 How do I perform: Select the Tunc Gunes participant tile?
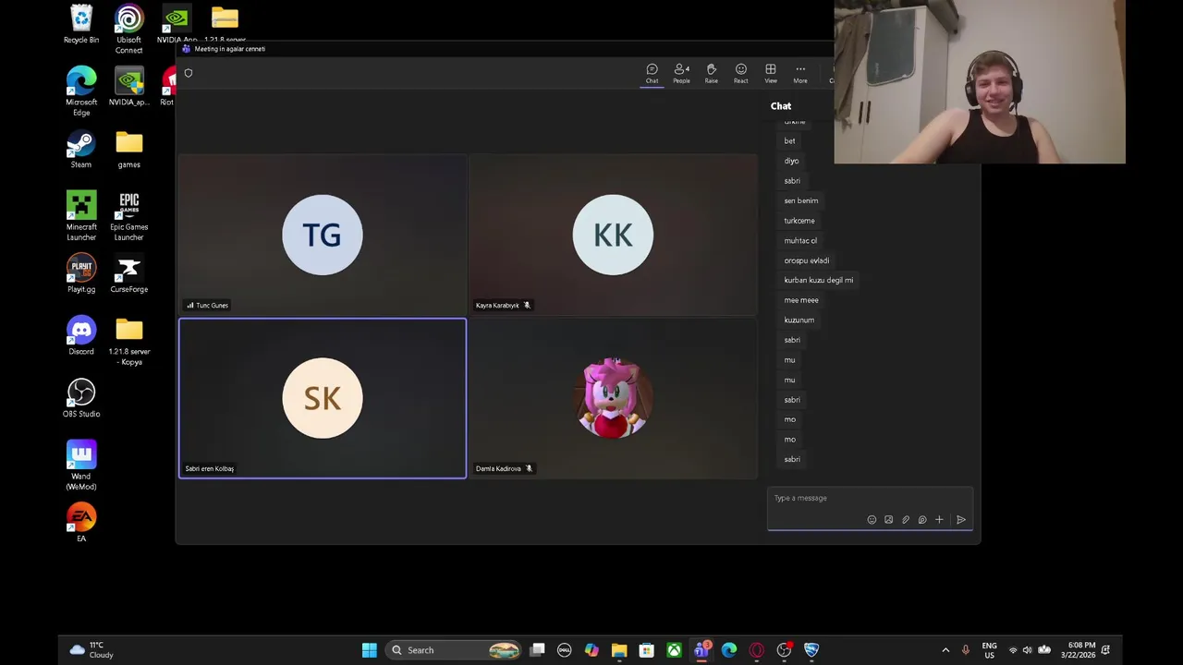tap(323, 235)
